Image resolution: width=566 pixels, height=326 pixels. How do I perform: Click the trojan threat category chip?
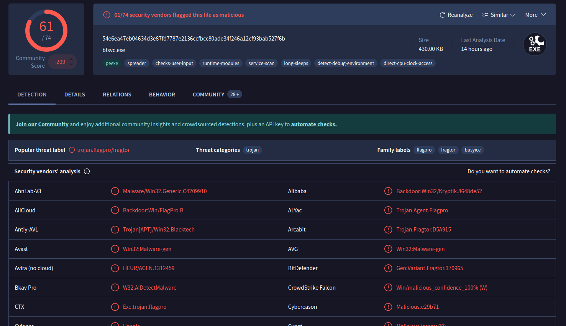[252, 150]
